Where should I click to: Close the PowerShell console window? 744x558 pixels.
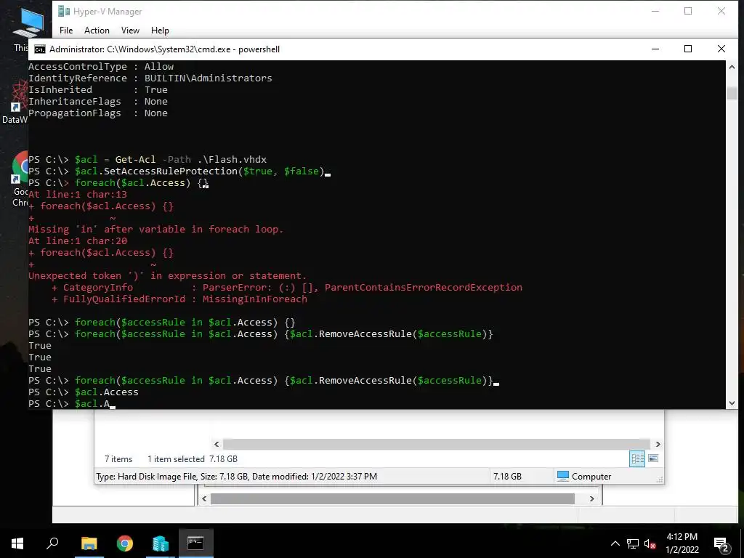click(x=721, y=49)
